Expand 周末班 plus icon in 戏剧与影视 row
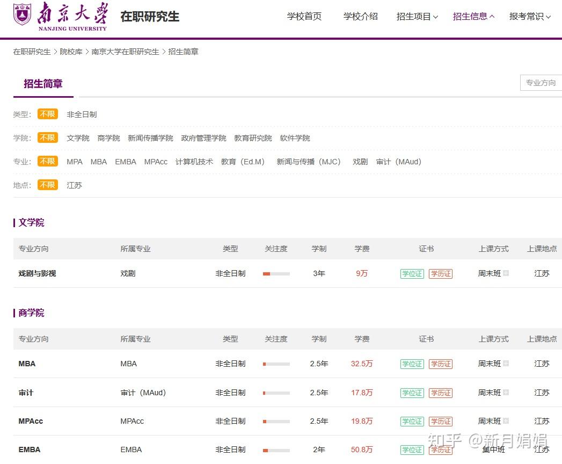 point(506,273)
